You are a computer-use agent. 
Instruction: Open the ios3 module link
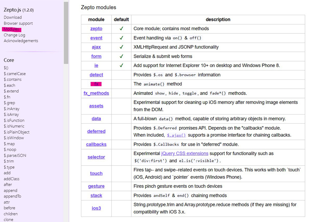[x=96, y=208]
